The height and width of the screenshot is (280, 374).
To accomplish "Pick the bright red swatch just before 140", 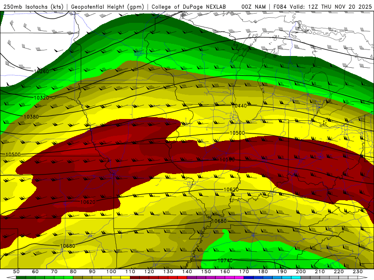I will [x=182, y=278].
